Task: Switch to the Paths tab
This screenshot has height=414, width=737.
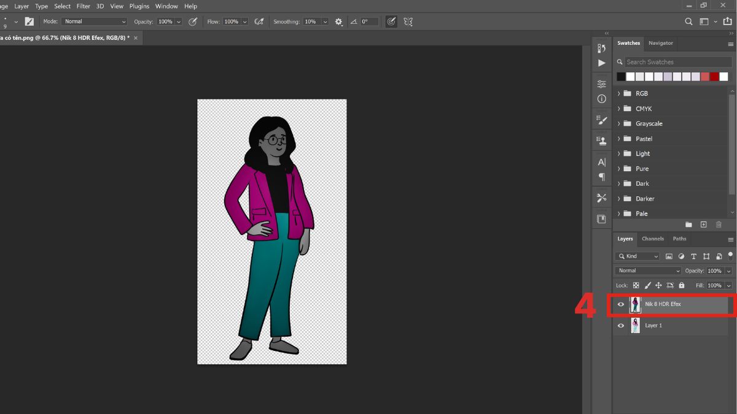Action: (679, 239)
